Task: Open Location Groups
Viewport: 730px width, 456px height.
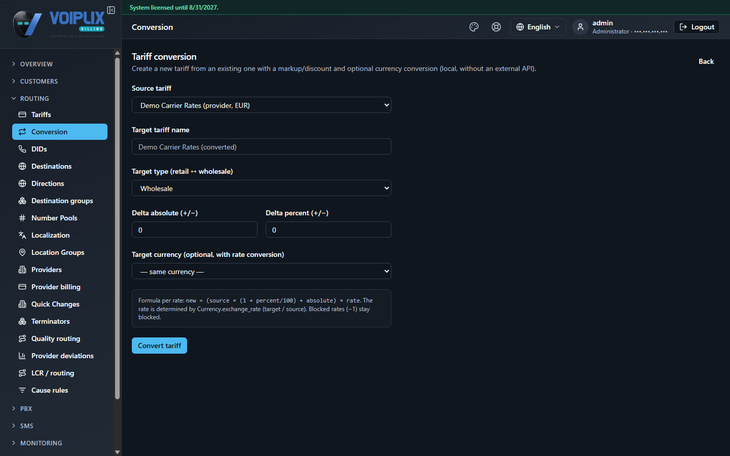Action: [60, 252]
